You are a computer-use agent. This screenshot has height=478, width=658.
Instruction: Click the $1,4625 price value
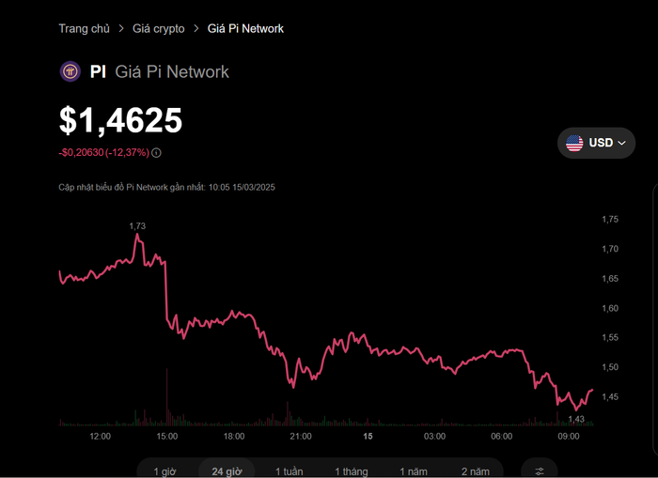(120, 120)
